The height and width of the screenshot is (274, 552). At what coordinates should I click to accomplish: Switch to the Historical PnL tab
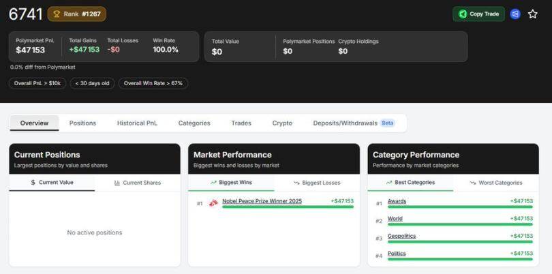coord(137,123)
